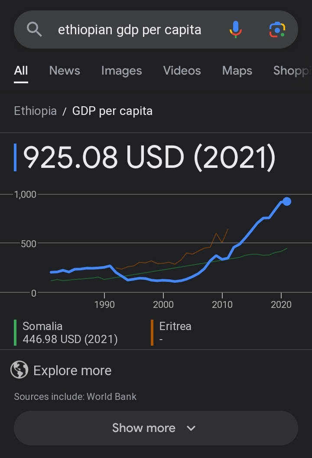Expand results with Show more button
This screenshot has height=458, width=312.
point(156,428)
